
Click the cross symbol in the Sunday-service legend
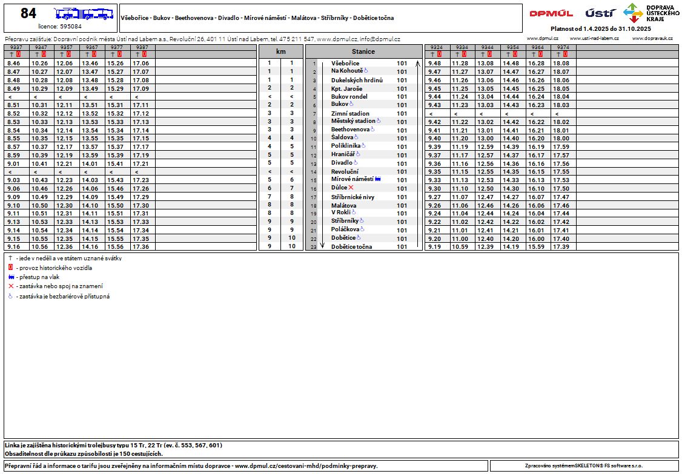pyautogui.click(x=10, y=258)
